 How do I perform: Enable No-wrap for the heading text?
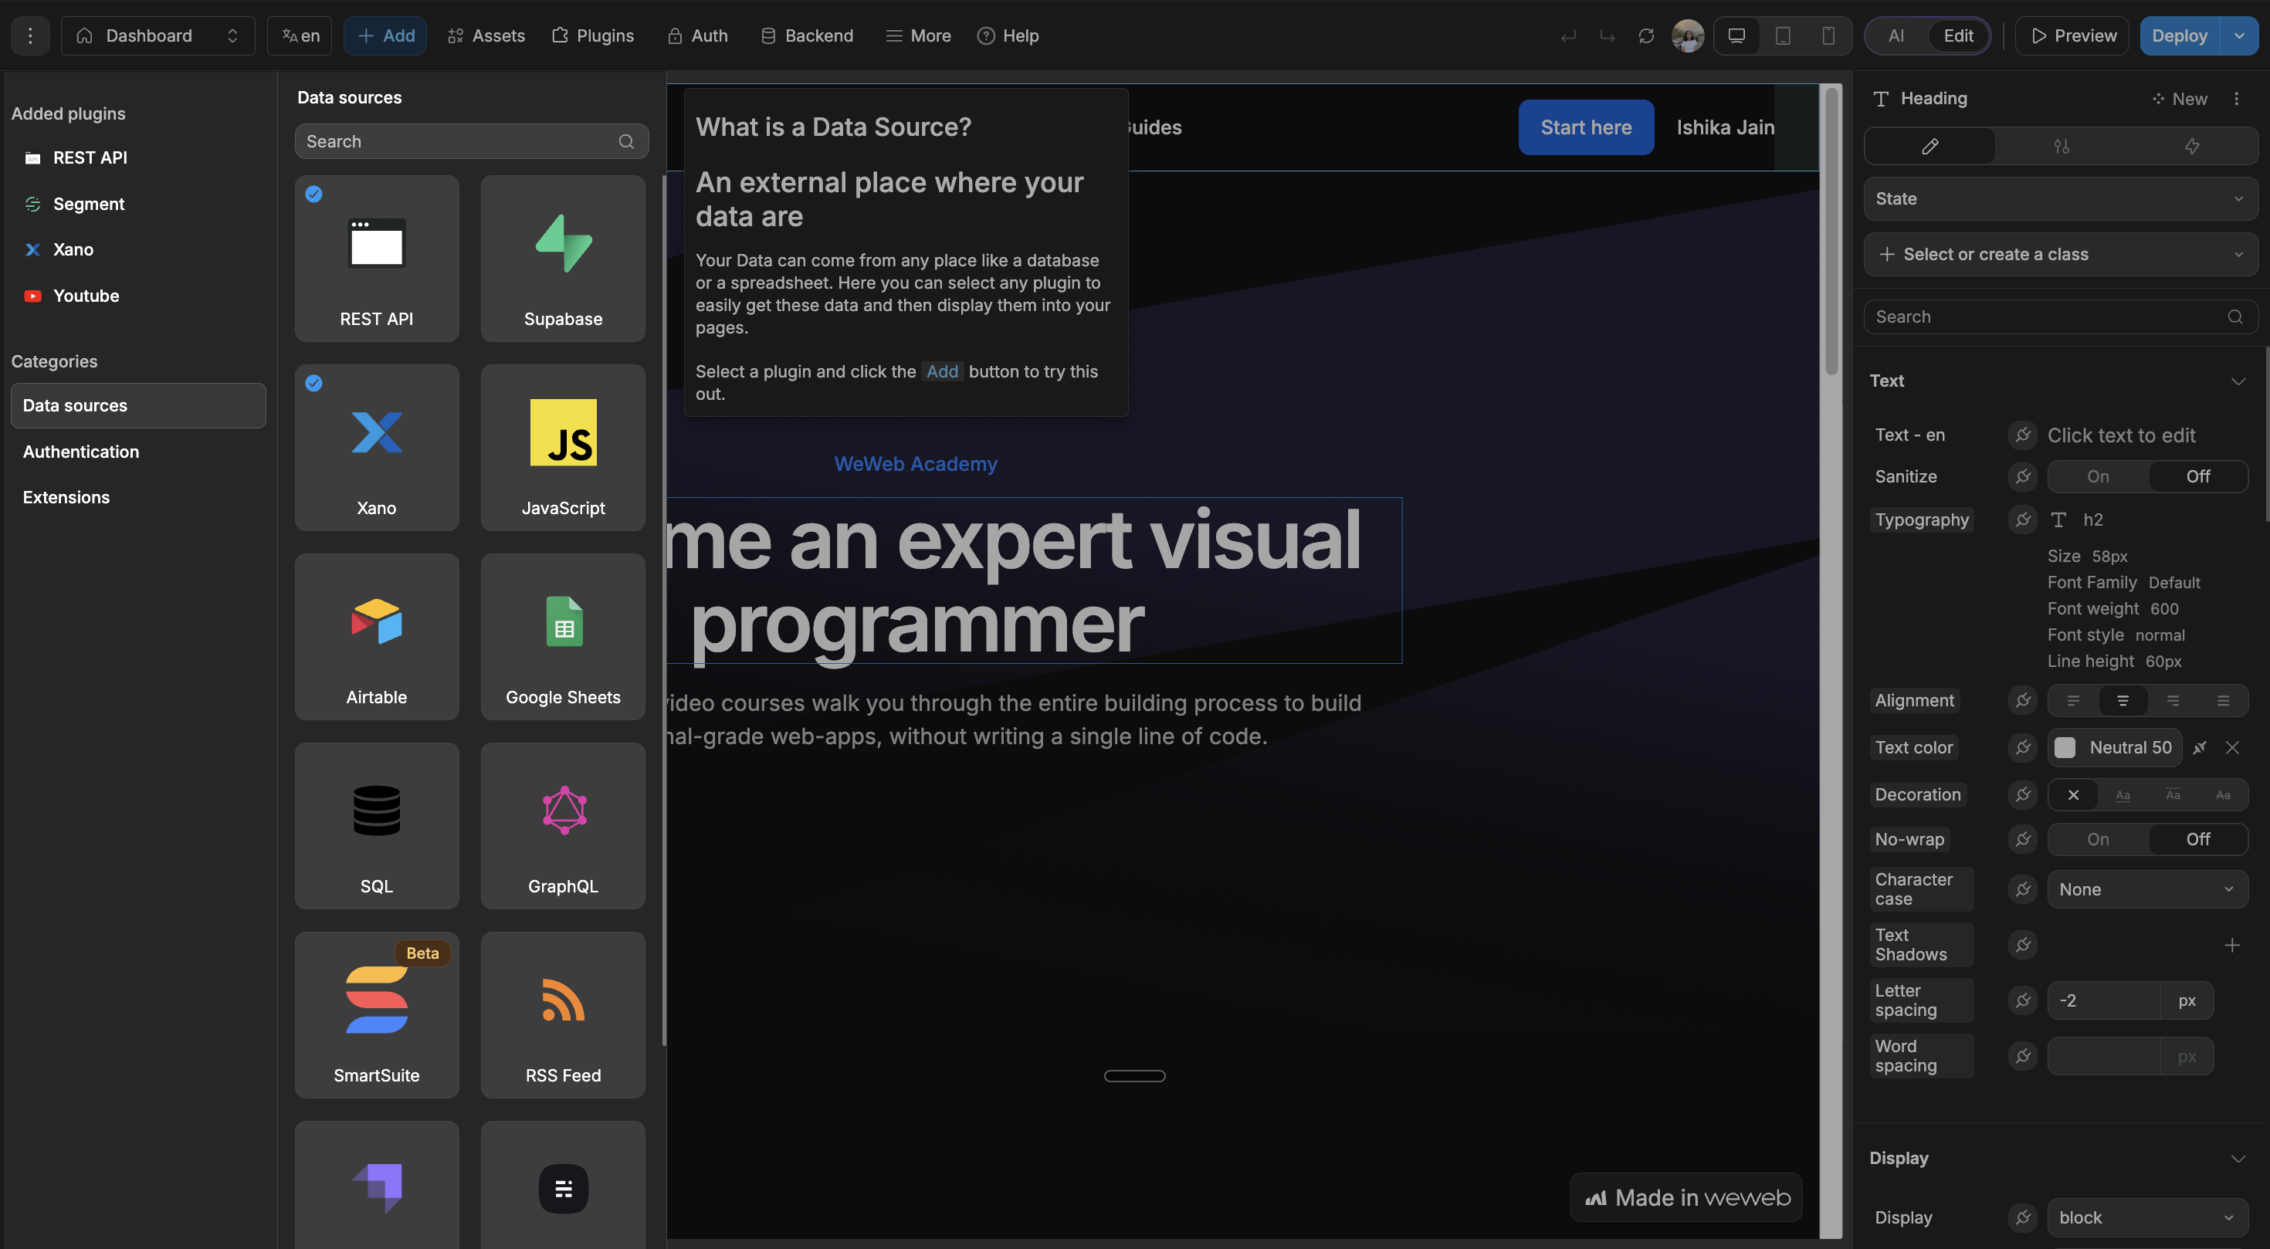(x=2097, y=838)
